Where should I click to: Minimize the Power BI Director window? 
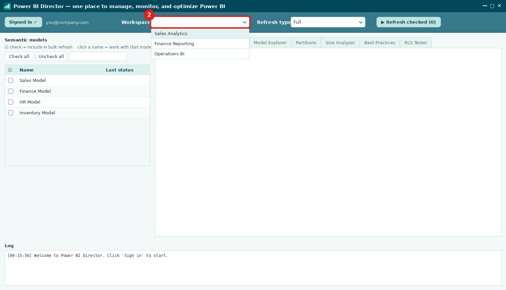point(485,6)
